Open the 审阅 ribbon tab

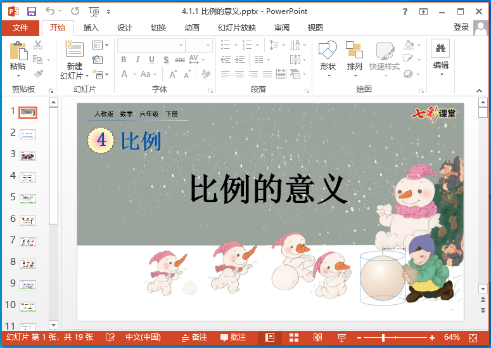coord(282,27)
